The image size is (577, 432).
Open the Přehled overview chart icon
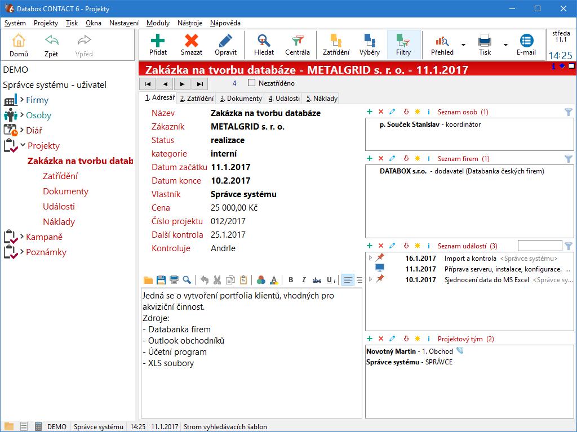442,41
